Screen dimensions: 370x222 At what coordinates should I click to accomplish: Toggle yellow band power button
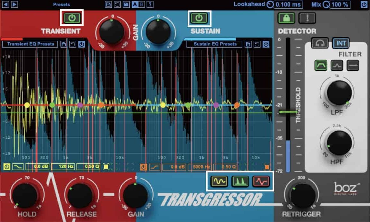(7, 167)
